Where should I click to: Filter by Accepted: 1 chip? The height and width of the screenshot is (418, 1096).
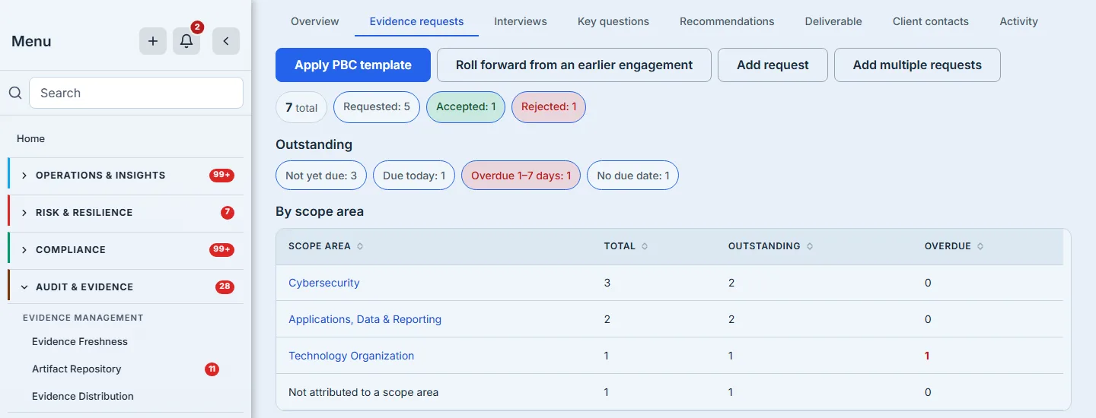coord(466,107)
